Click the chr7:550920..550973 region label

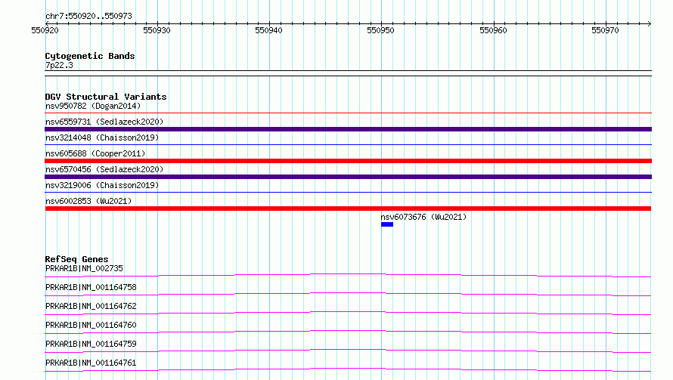pyautogui.click(x=88, y=16)
